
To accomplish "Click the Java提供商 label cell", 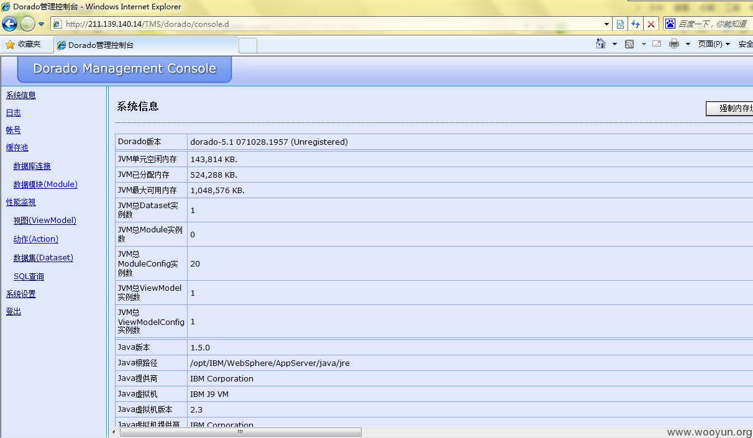I will click(151, 378).
